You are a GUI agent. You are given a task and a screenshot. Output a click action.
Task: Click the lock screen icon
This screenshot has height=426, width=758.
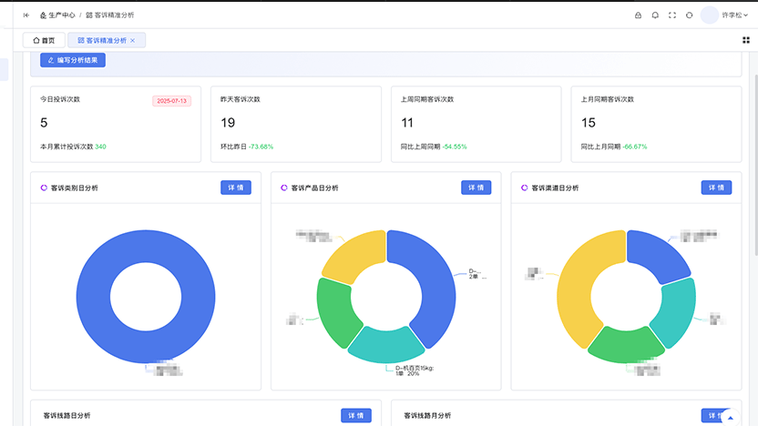tap(638, 15)
